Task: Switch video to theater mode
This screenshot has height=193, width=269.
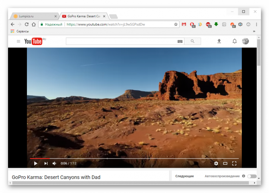Action: tap(225, 164)
